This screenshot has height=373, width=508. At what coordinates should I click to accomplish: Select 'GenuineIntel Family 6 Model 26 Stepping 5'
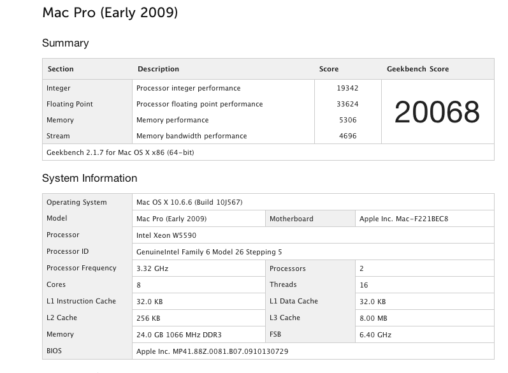[209, 252]
